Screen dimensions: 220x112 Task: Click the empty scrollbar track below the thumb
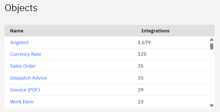click(212, 76)
